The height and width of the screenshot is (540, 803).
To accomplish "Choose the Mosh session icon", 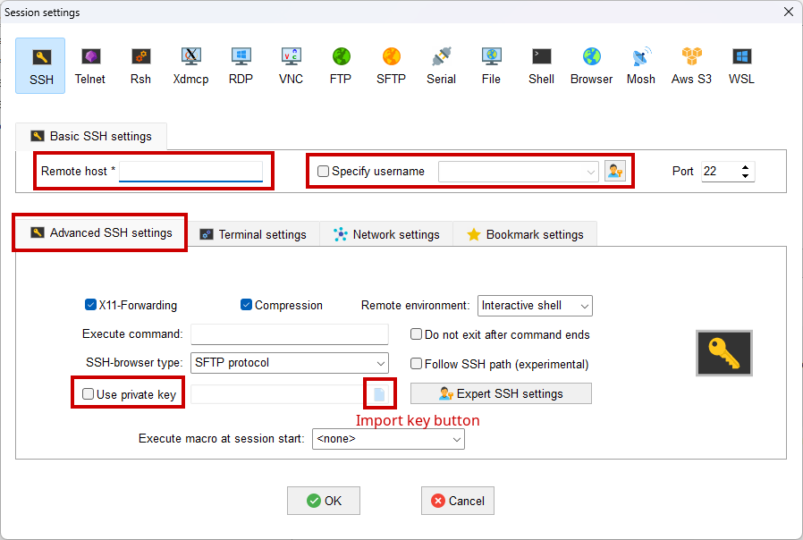I will pos(640,65).
